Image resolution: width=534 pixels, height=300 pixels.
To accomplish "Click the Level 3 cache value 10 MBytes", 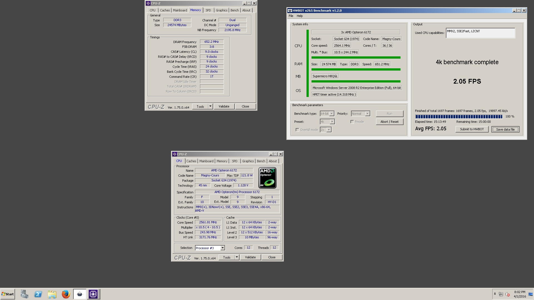I will click(x=252, y=237).
